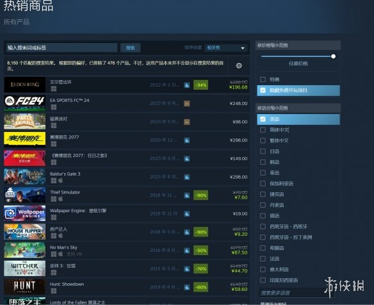The height and width of the screenshot is (305, 374).
Task: Click Elden Ring release date 2022年2月
Action: (x=165, y=85)
